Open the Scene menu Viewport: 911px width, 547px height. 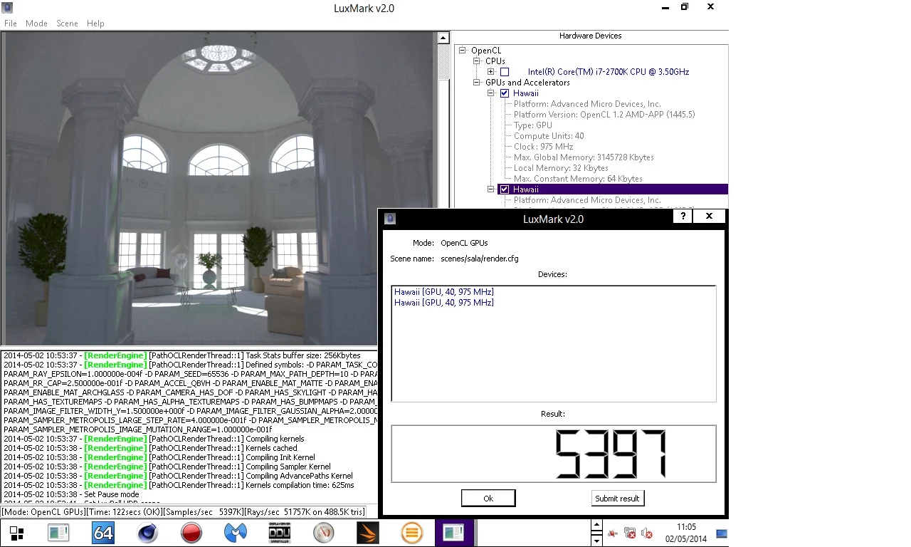click(x=67, y=24)
